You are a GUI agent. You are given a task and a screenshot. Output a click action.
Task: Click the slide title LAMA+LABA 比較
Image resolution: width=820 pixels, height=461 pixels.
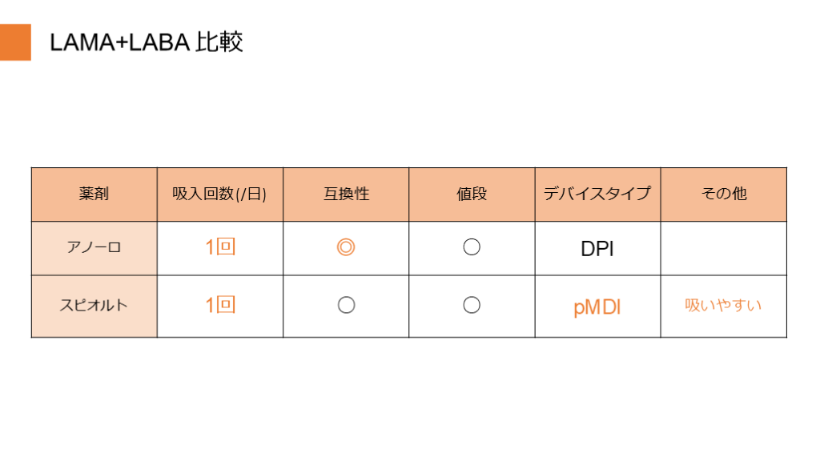coord(147,42)
